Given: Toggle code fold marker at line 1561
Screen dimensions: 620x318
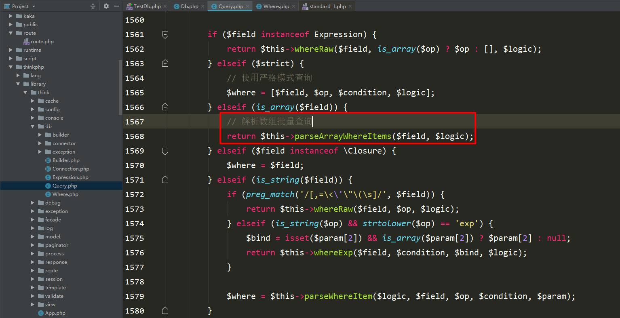Looking at the screenshot, I should click(165, 34).
